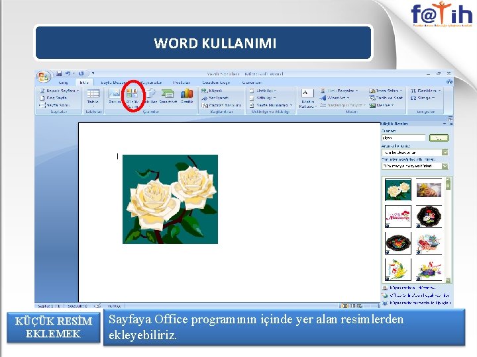
Task: Switch to the Görünüm tab
Action: (252, 83)
